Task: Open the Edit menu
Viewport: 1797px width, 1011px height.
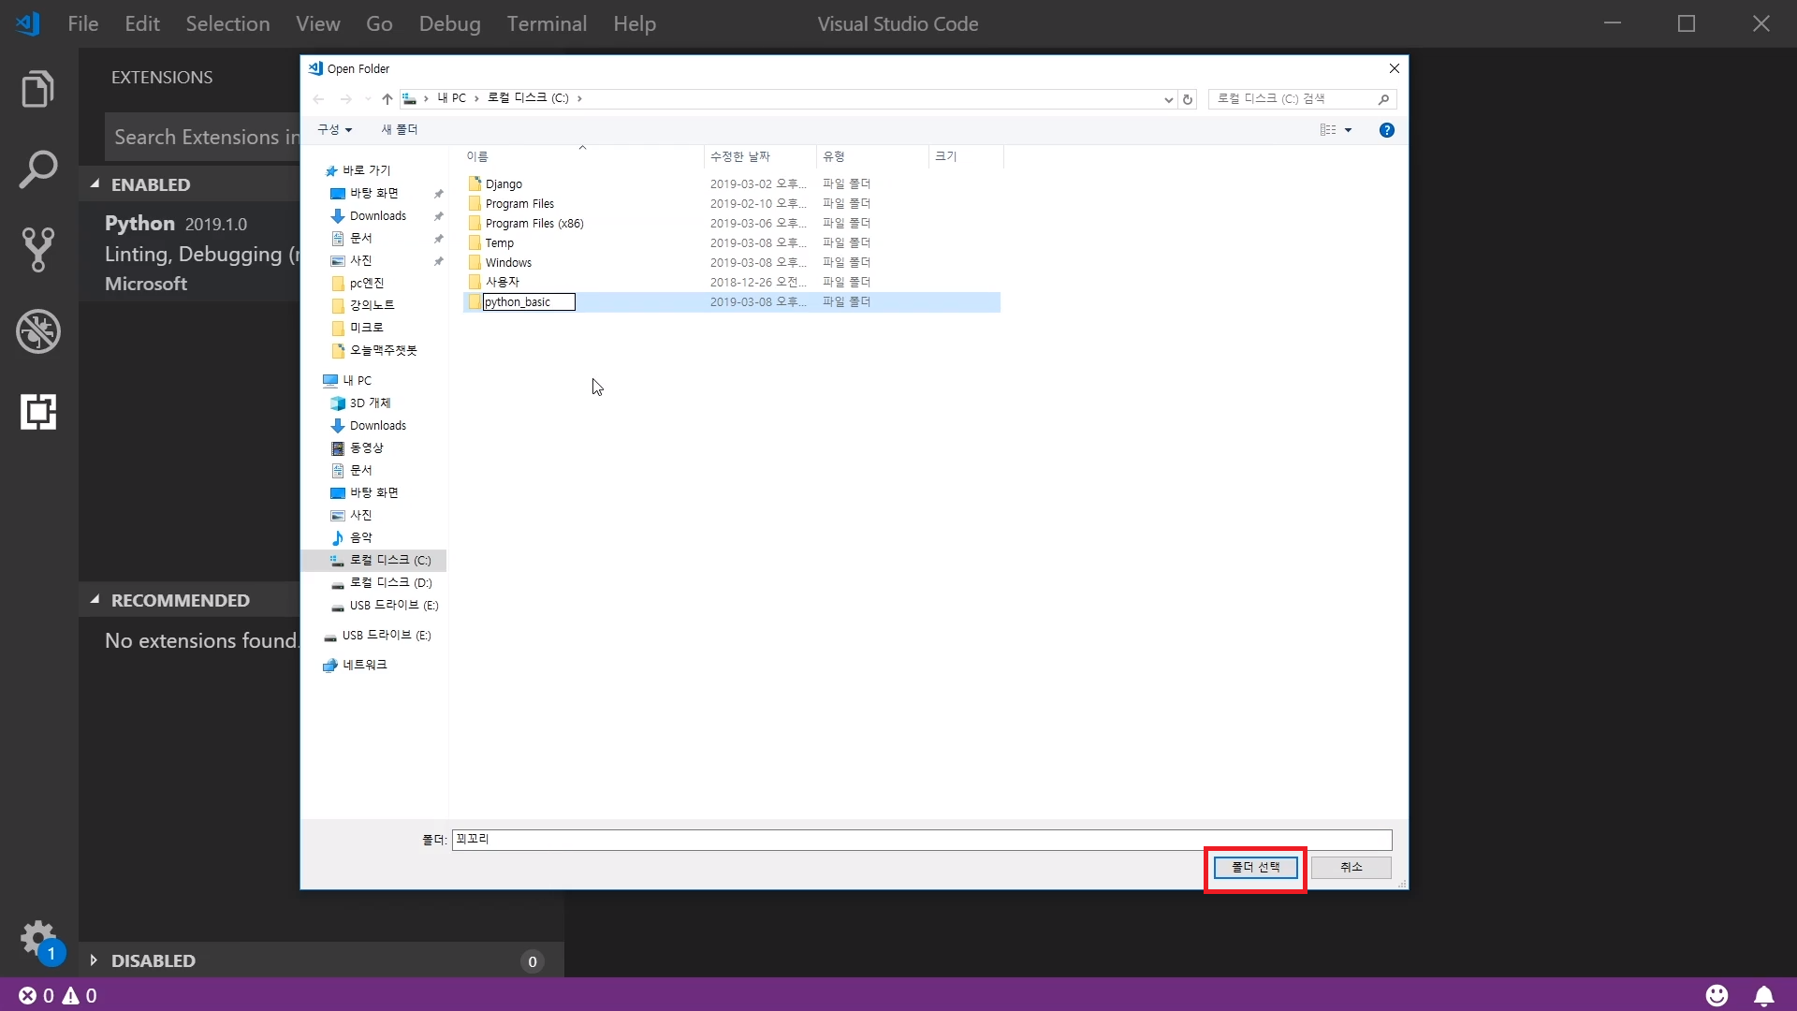Action: coord(142,23)
